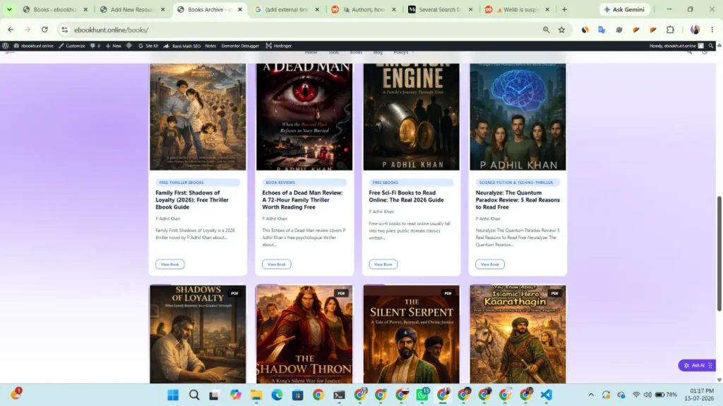
Task: Open Microsoft Store from the taskbar
Action: click(x=297, y=395)
